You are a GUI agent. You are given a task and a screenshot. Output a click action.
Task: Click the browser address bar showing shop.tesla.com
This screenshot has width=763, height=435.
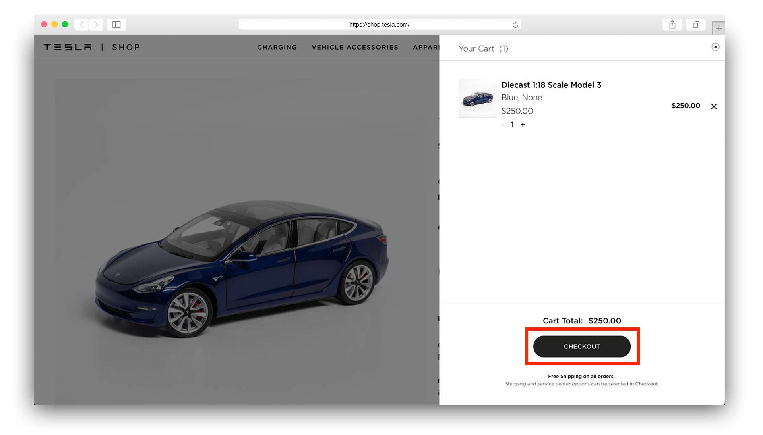(x=379, y=24)
